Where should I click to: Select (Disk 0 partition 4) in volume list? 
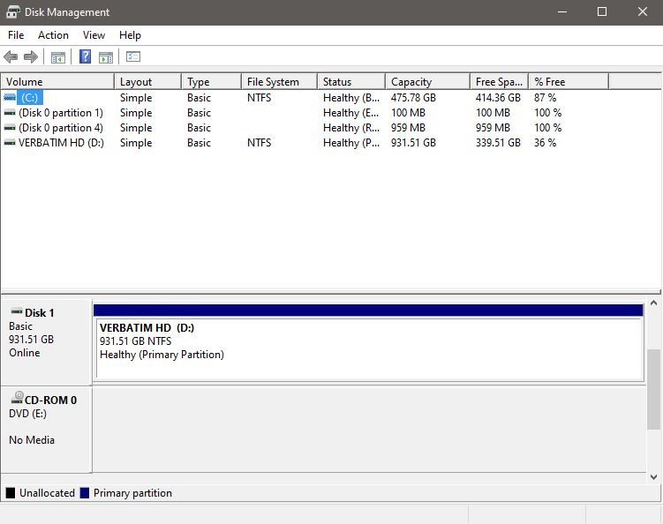point(60,128)
